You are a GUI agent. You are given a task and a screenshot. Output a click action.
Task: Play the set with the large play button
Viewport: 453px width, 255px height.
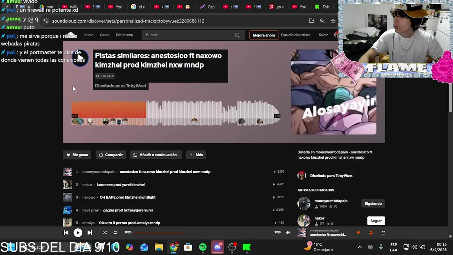tap(80, 58)
